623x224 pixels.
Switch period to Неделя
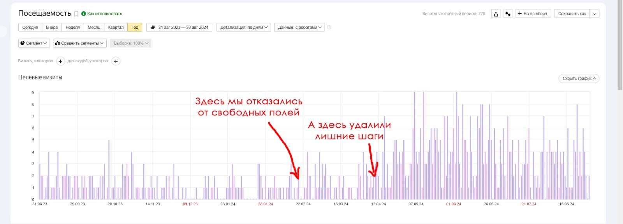coord(72,27)
